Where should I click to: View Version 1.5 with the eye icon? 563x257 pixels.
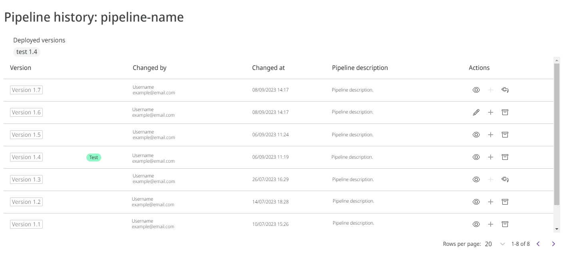coord(476,135)
